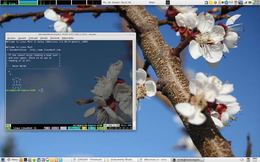Switch to the mirek@mirek-Aspire terminal taskbar button

[188, 160]
